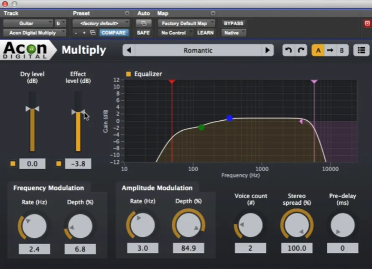Click the Pre-delay knob
372x269 pixels.
343,225
